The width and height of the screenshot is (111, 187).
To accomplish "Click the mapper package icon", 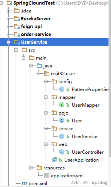I will coord(54,97).
